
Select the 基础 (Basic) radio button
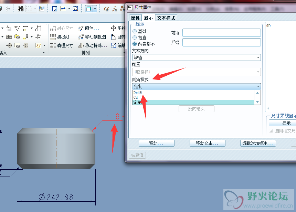[x=135, y=31]
